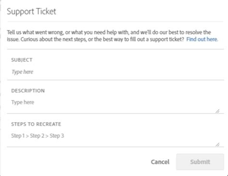
Task: Select the Steps to Recreate text area
Action: pos(115,138)
